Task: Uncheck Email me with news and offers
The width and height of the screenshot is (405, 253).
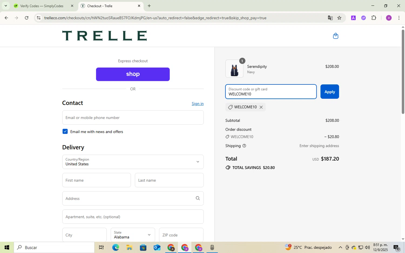Action: tap(65, 131)
